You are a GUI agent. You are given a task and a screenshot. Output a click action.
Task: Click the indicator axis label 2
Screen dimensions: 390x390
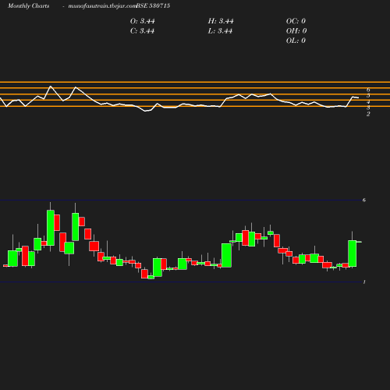point(368,114)
